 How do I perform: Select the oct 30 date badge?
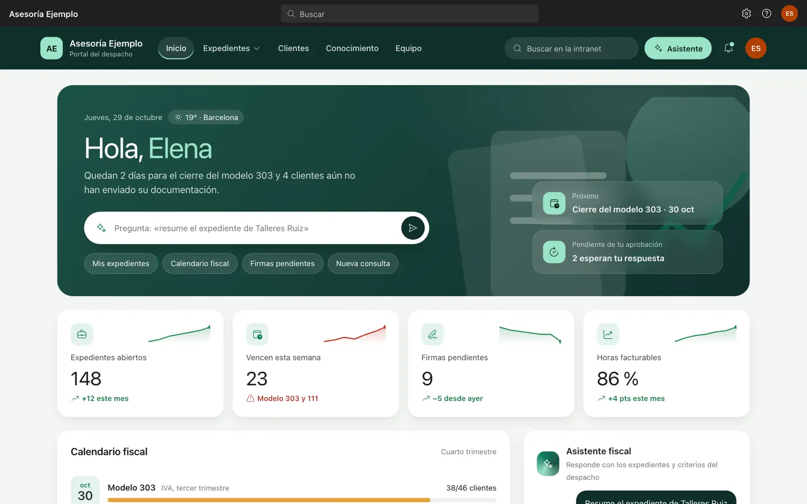pyautogui.click(x=85, y=490)
